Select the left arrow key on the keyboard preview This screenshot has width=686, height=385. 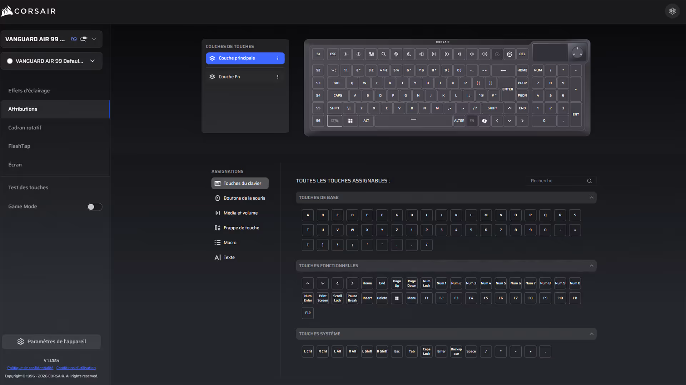[497, 121]
